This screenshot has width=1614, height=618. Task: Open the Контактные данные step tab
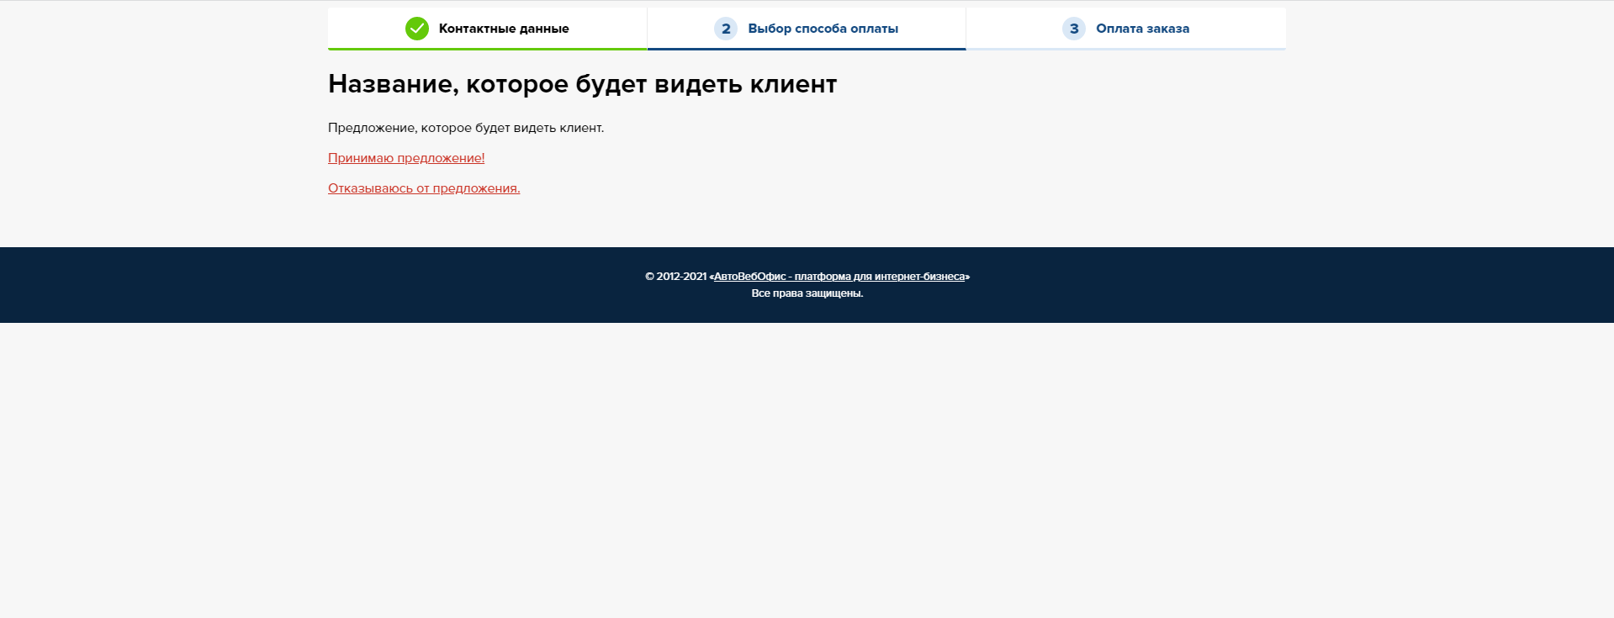(503, 29)
